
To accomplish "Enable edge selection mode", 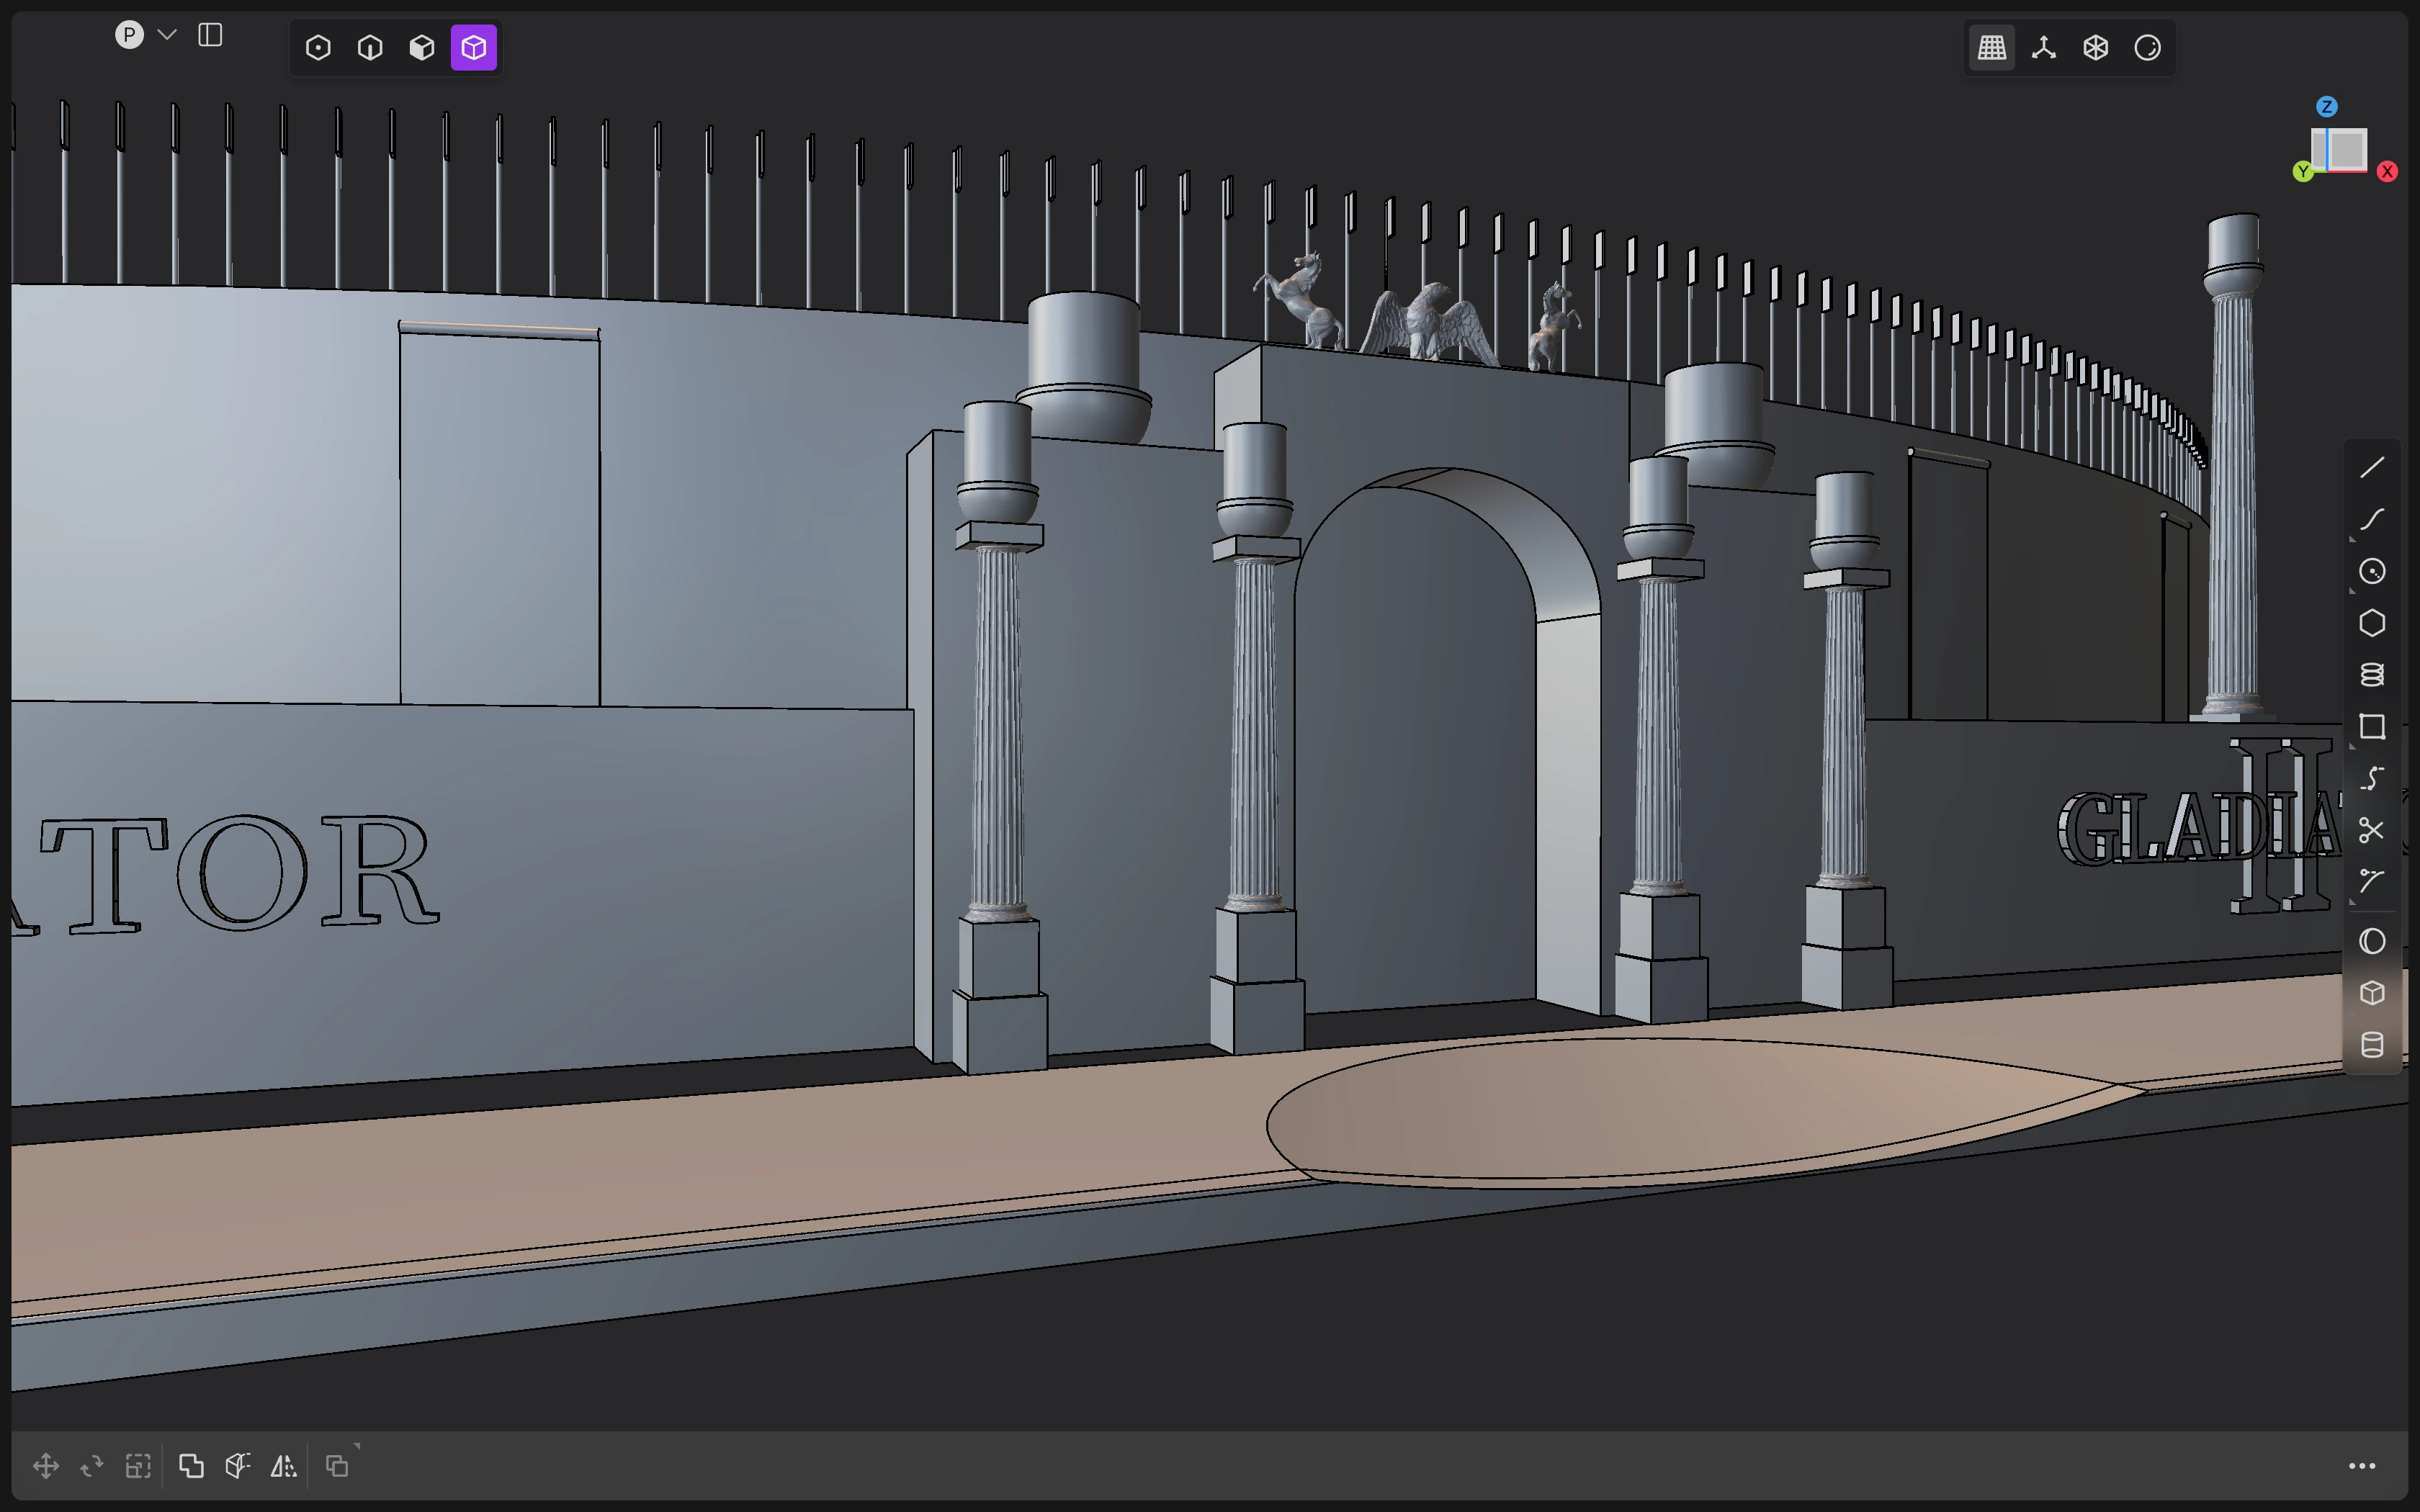I will (370, 48).
